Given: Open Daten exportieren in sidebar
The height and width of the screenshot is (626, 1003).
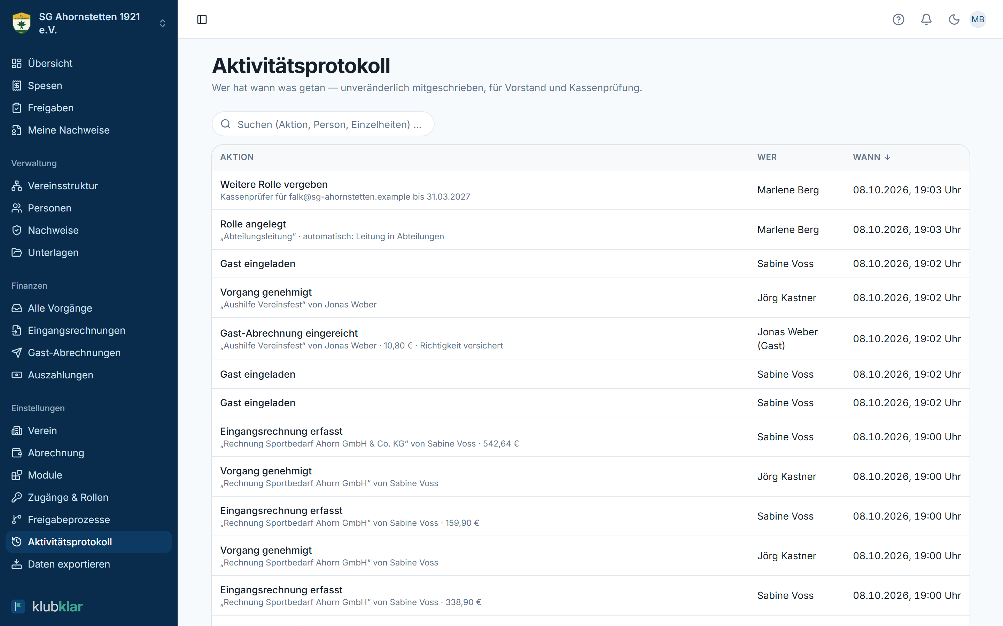Looking at the screenshot, I should tap(89, 564).
